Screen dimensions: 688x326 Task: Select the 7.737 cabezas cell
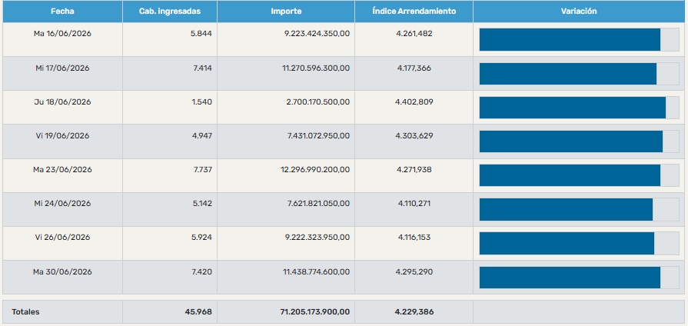pos(202,169)
